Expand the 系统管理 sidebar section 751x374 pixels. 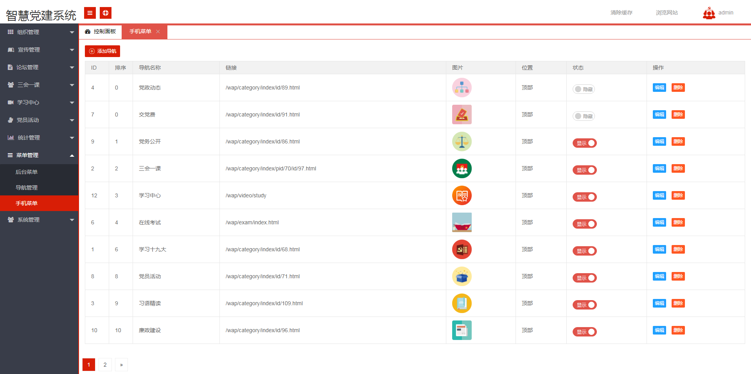(x=39, y=220)
